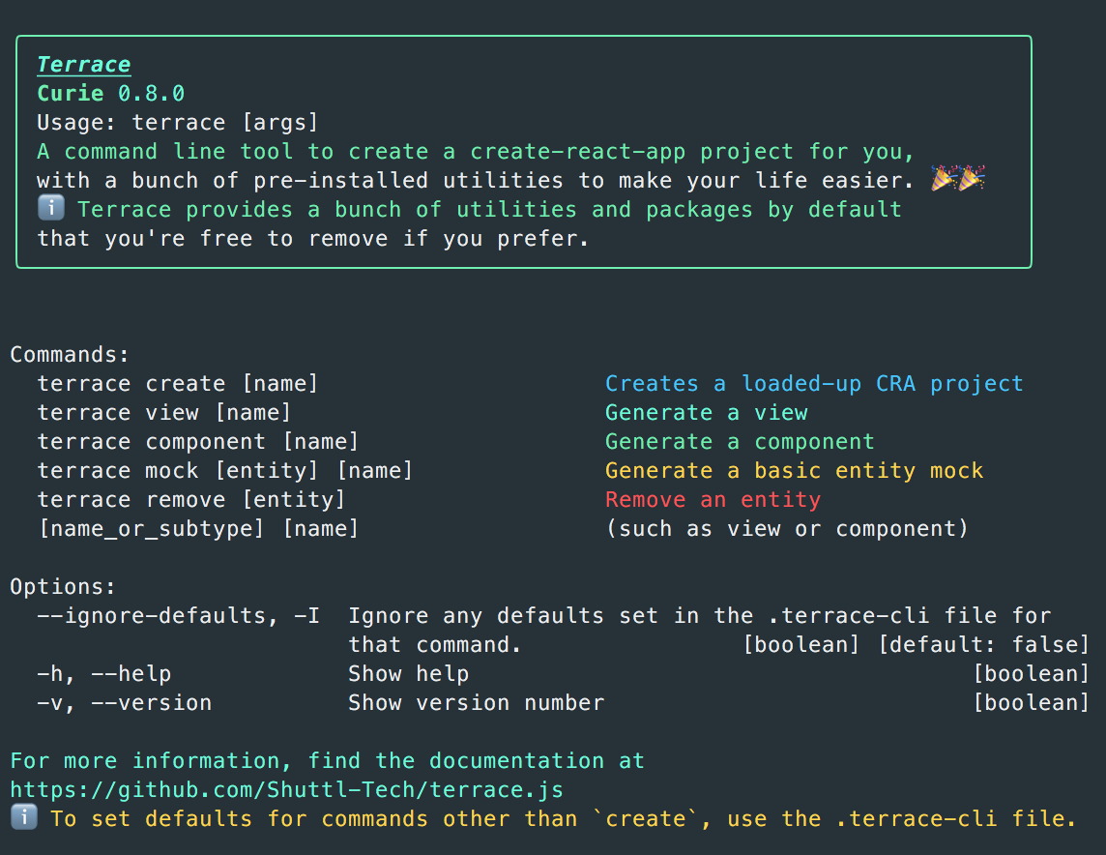Click 'Usage: terrace [args]' line
Viewport: 1106px width, 855px height.
pyautogui.click(x=178, y=123)
